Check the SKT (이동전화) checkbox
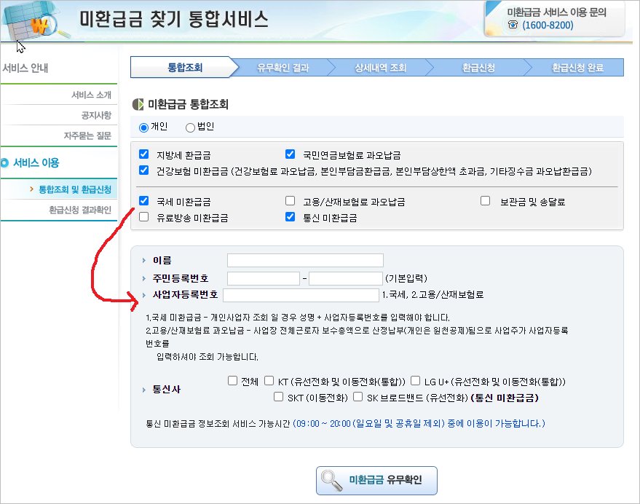Screen dimensions: 640x504 click(278, 398)
